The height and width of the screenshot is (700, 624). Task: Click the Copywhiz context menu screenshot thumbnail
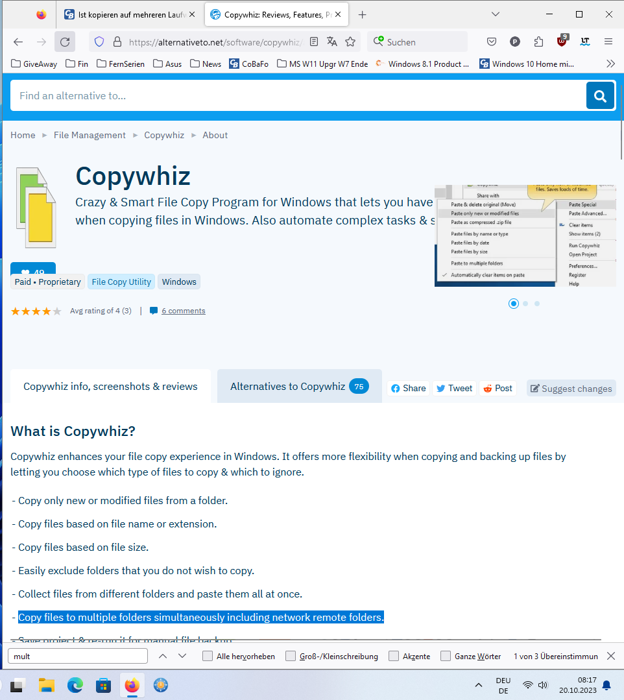(525, 235)
